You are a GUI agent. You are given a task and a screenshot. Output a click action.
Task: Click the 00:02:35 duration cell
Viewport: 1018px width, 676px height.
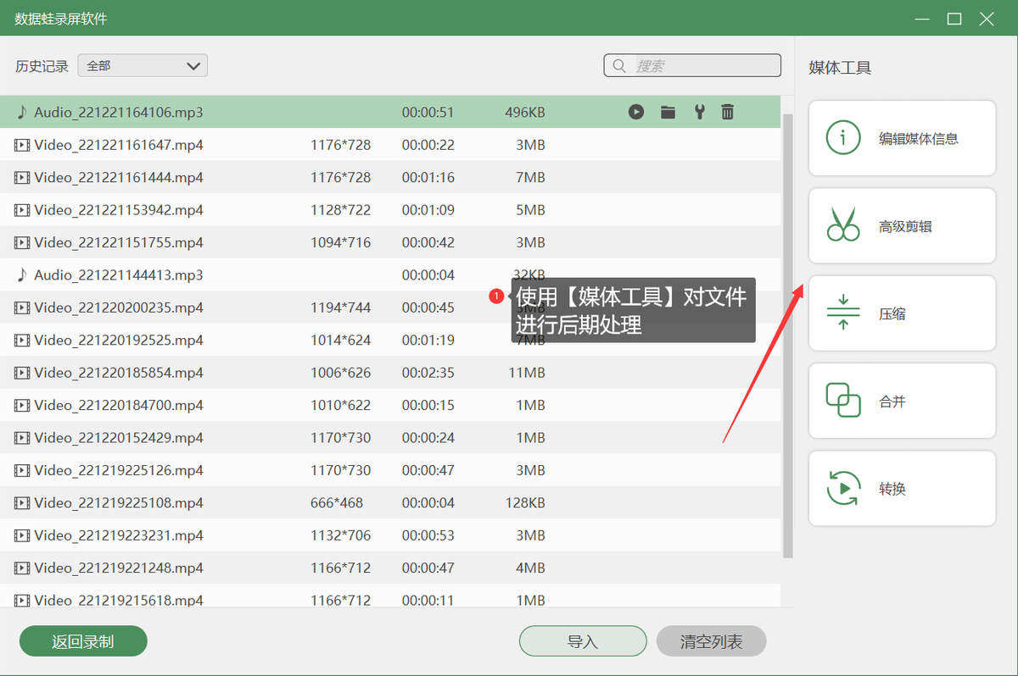(428, 372)
